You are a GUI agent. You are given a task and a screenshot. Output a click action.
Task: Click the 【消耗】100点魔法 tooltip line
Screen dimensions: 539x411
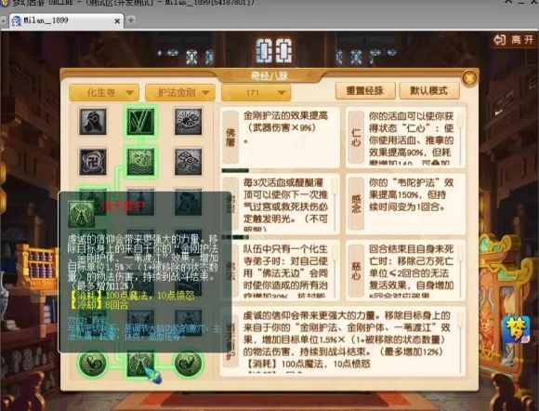(x=132, y=296)
